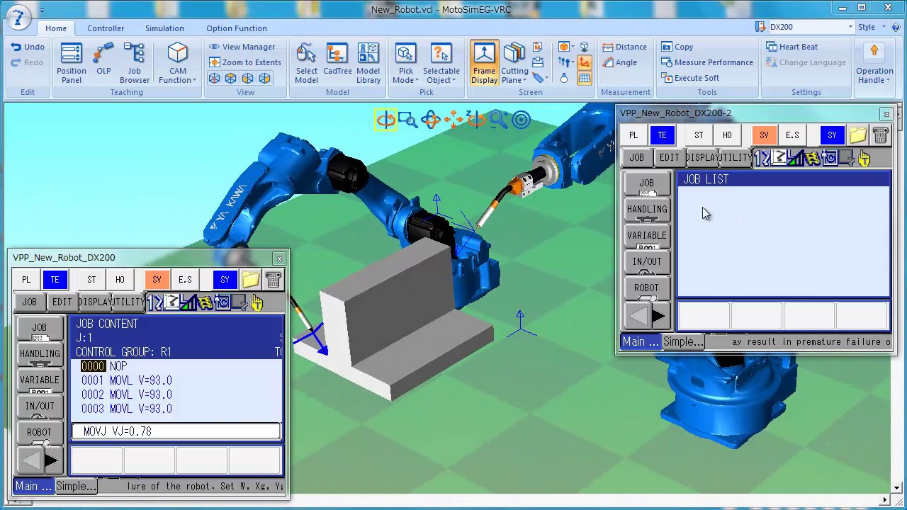Switch to the Home ribbon tab

[x=56, y=28]
